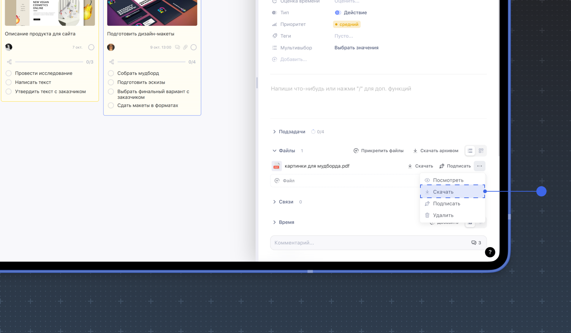Select 'Скачать' in the context menu
The image size is (571, 333).
tap(443, 192)
